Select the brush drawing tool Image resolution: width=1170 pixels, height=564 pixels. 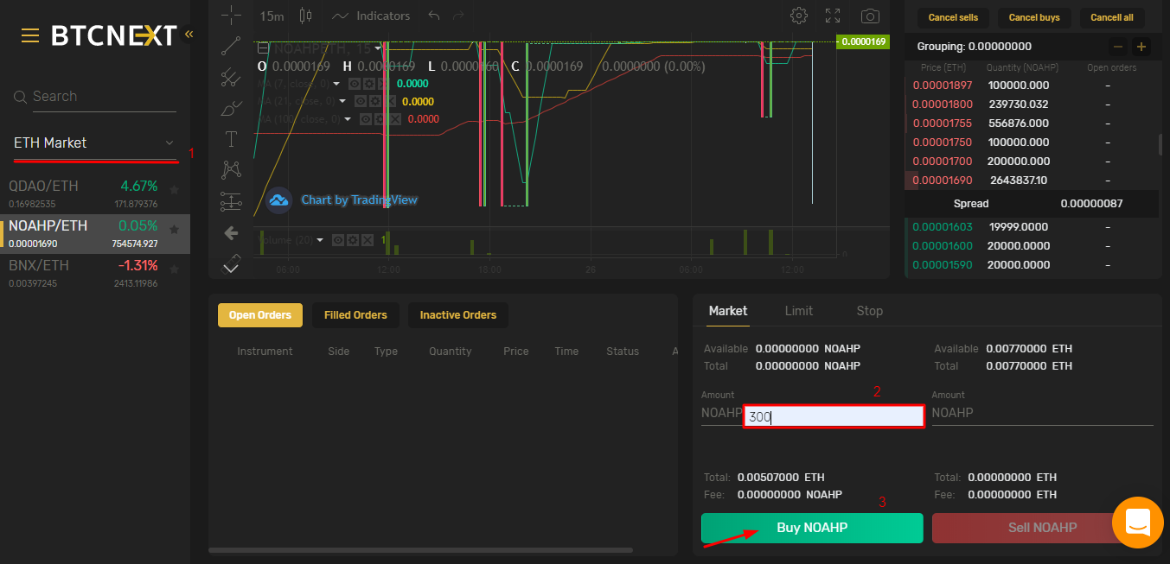point(231,108)
